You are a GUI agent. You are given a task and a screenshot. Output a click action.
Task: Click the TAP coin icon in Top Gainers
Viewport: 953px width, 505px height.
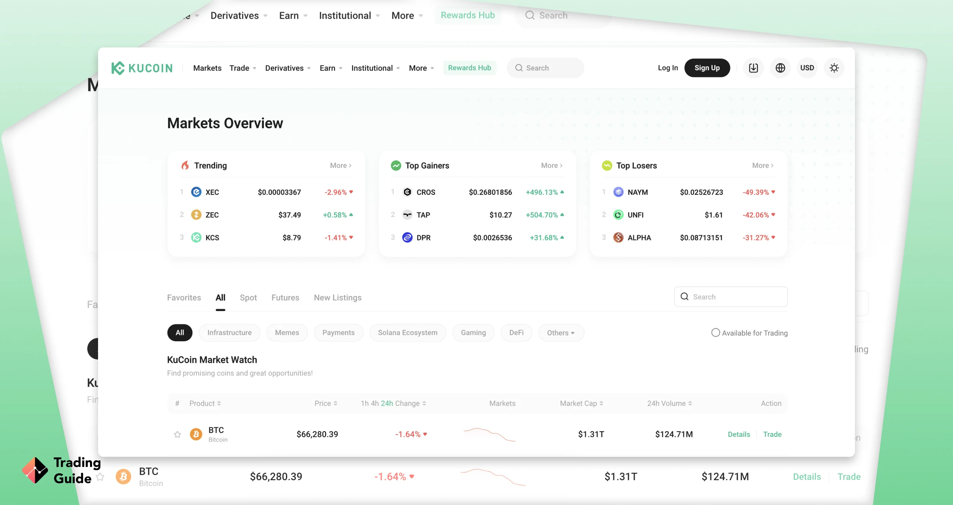coord(407,215)
